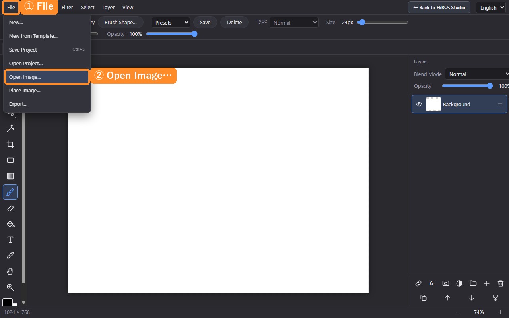Add a new layer plus icon

coord(487,283)
